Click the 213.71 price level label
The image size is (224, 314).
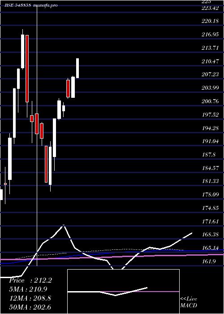click(x=210, y=48)
